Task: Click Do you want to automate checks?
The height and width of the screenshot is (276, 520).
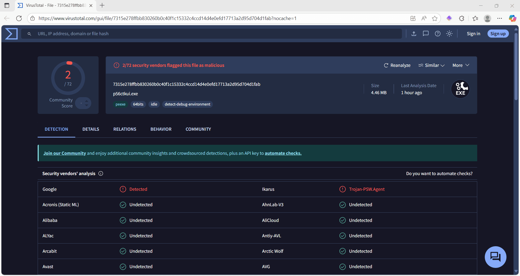Action: pyautogui.click(x=439, y=173)
